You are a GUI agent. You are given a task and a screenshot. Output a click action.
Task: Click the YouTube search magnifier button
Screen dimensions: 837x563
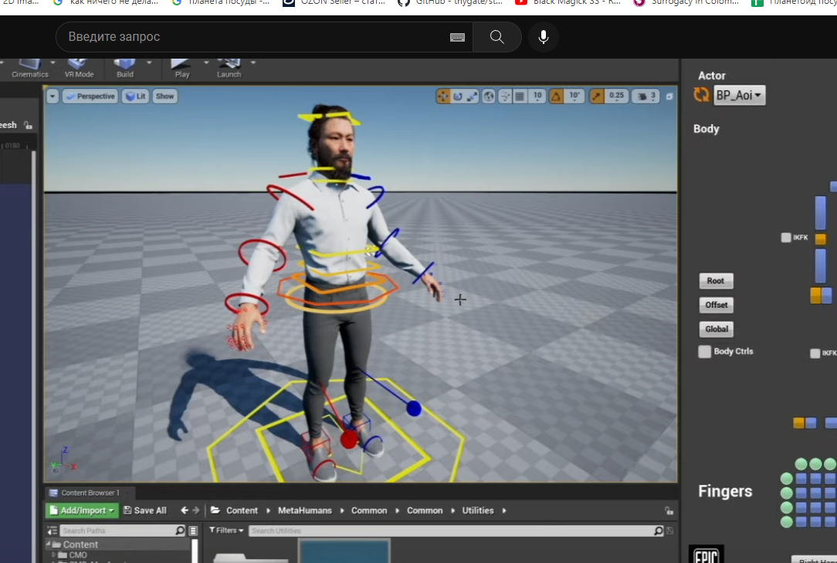pos(496,37)
